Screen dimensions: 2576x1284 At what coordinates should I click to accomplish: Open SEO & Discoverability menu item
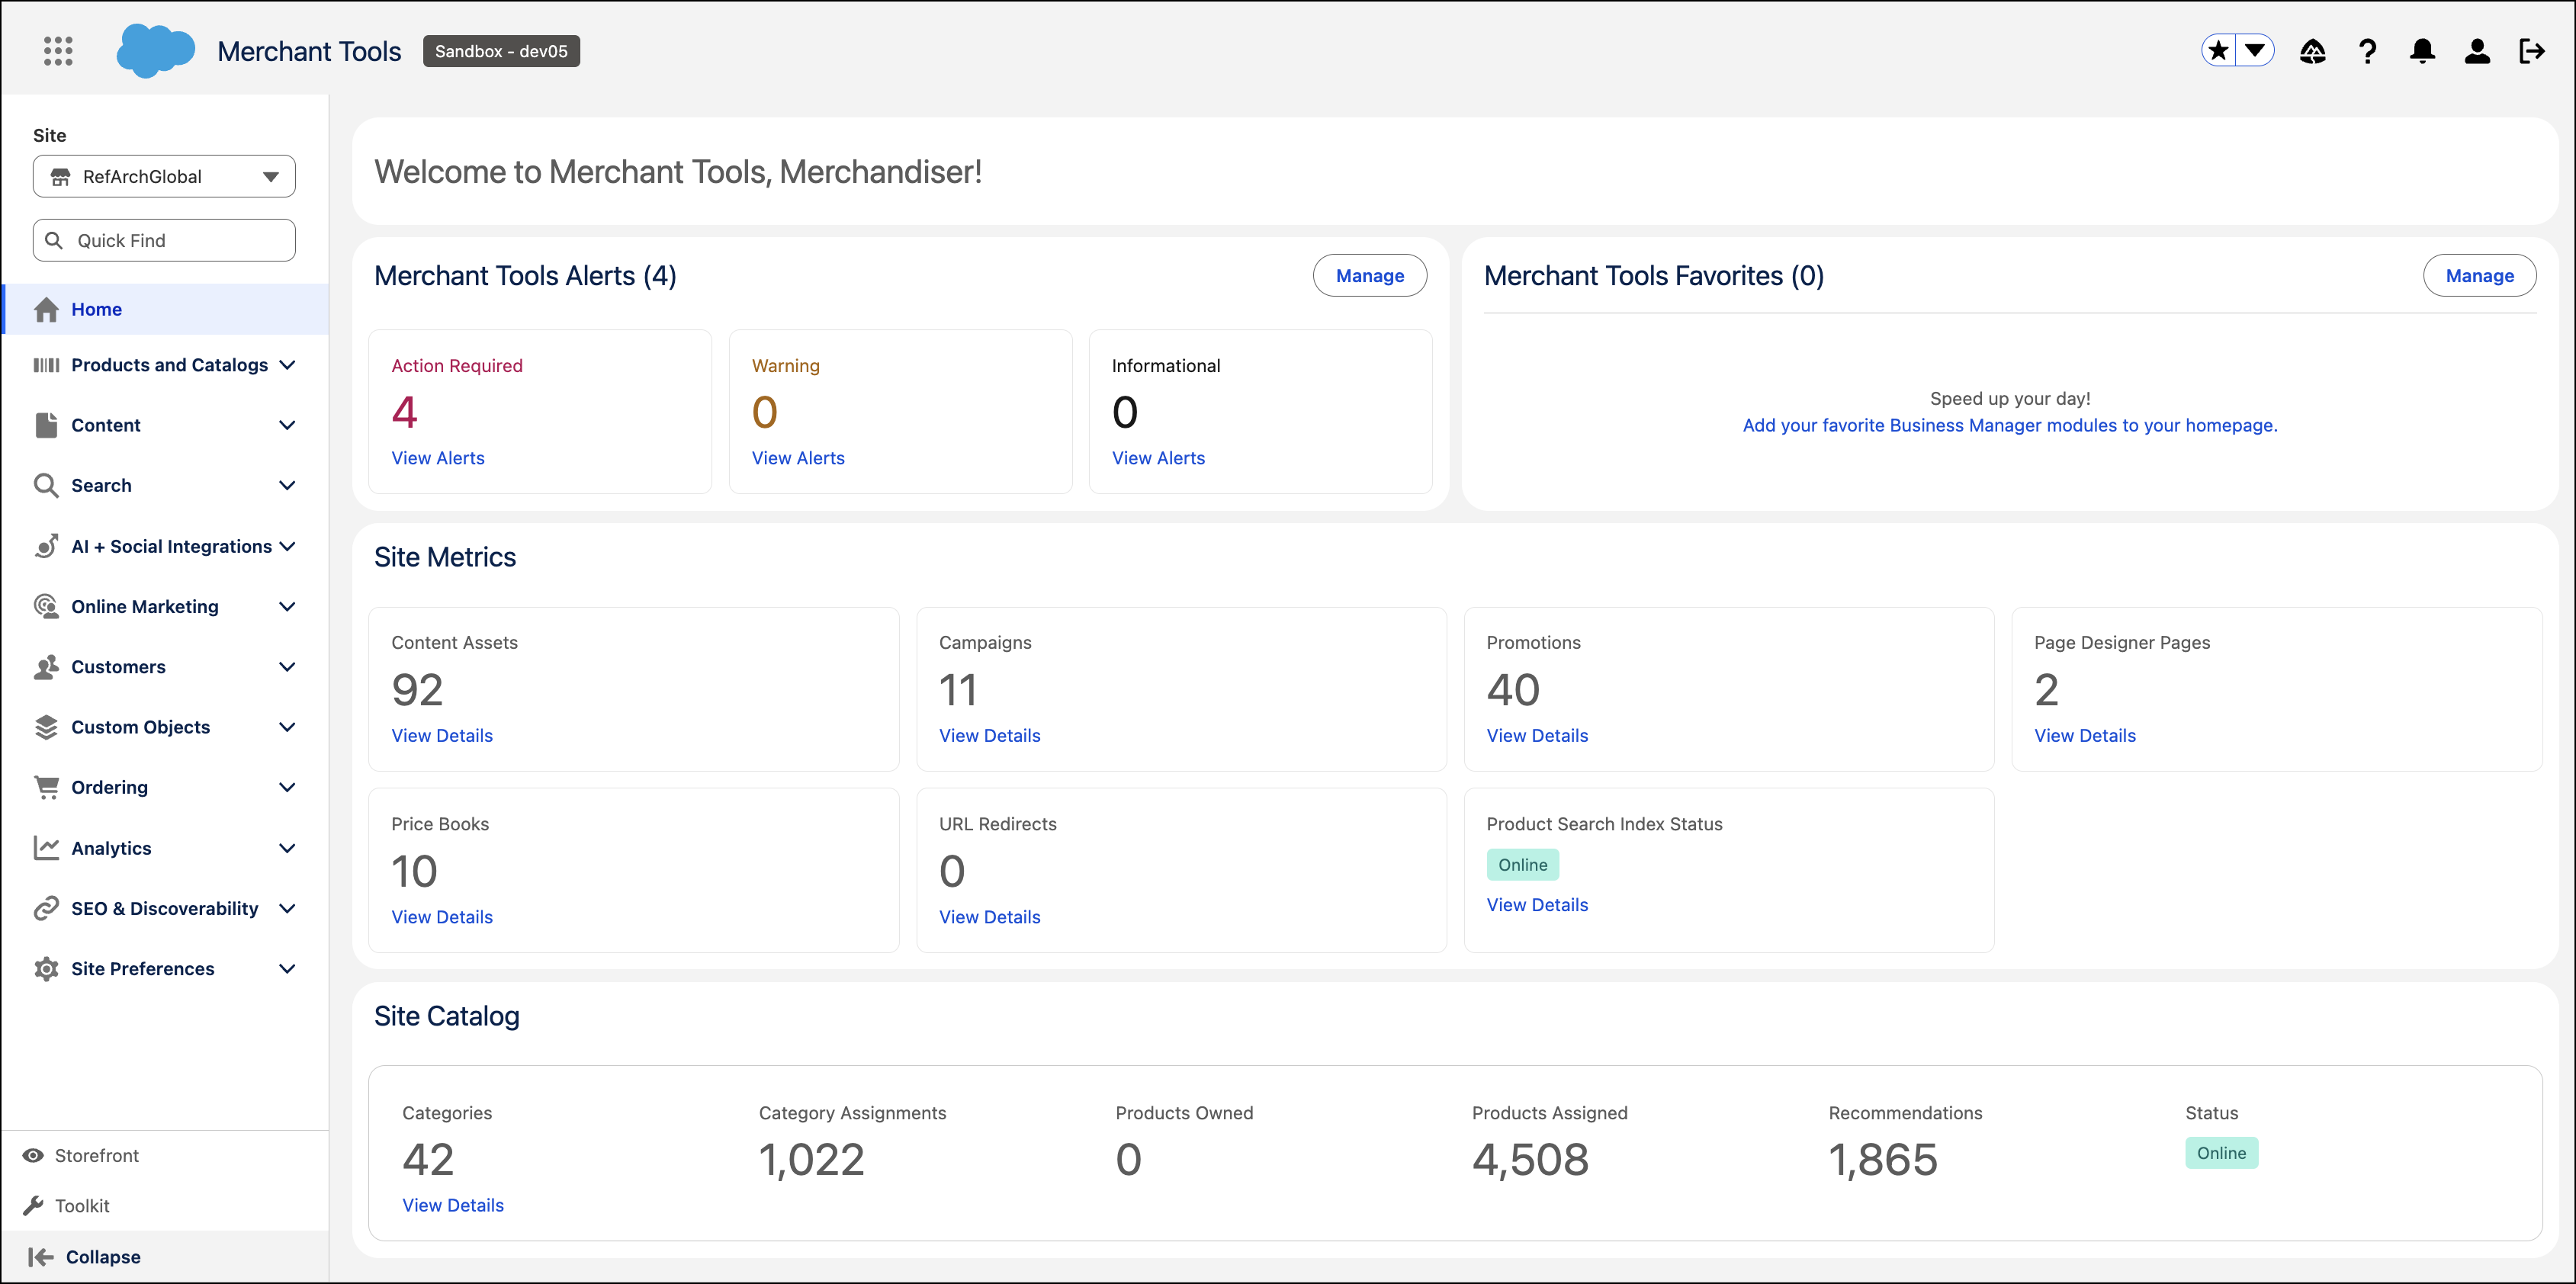[166, 908]
